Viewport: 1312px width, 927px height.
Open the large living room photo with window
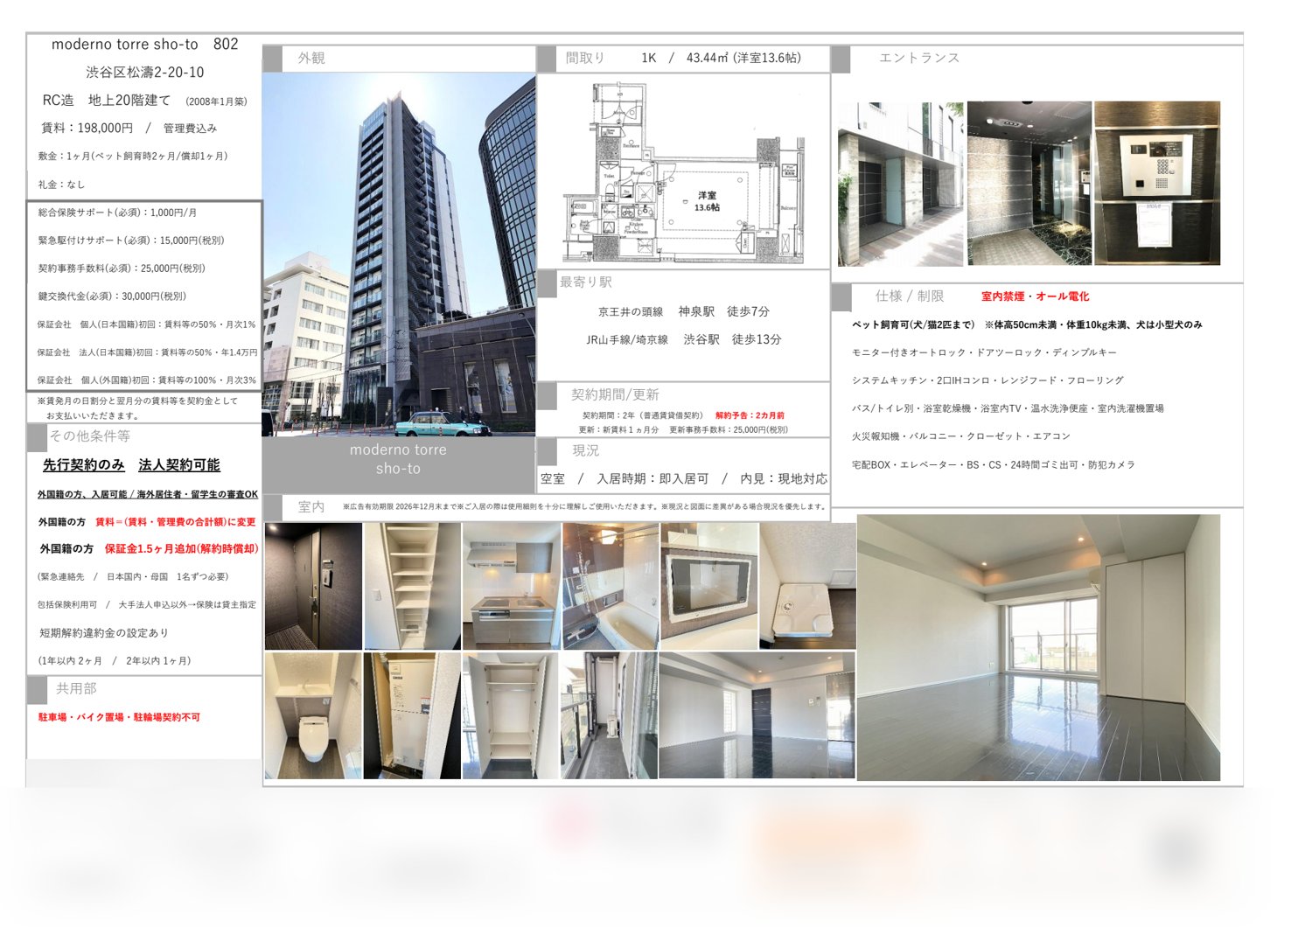pos(1038,647)
